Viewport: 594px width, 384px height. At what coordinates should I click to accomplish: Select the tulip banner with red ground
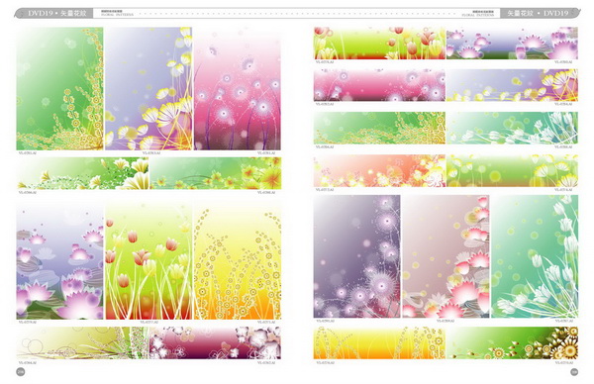click(379, 43)
